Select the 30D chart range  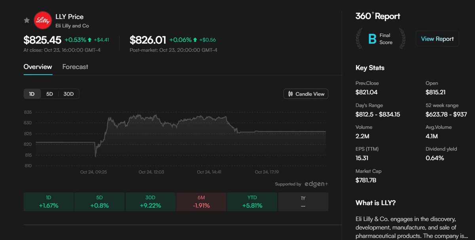coord(69,94)
